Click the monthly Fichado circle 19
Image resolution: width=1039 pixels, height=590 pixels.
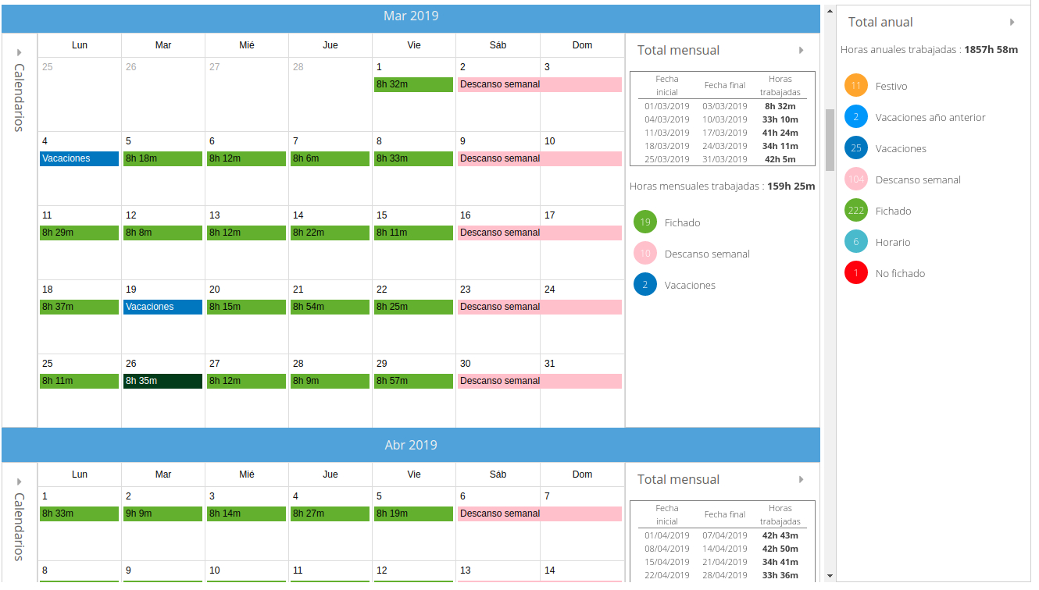click(645, 222)
